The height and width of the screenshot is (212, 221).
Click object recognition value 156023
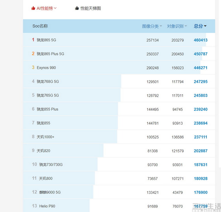click(x=178, y=68)
